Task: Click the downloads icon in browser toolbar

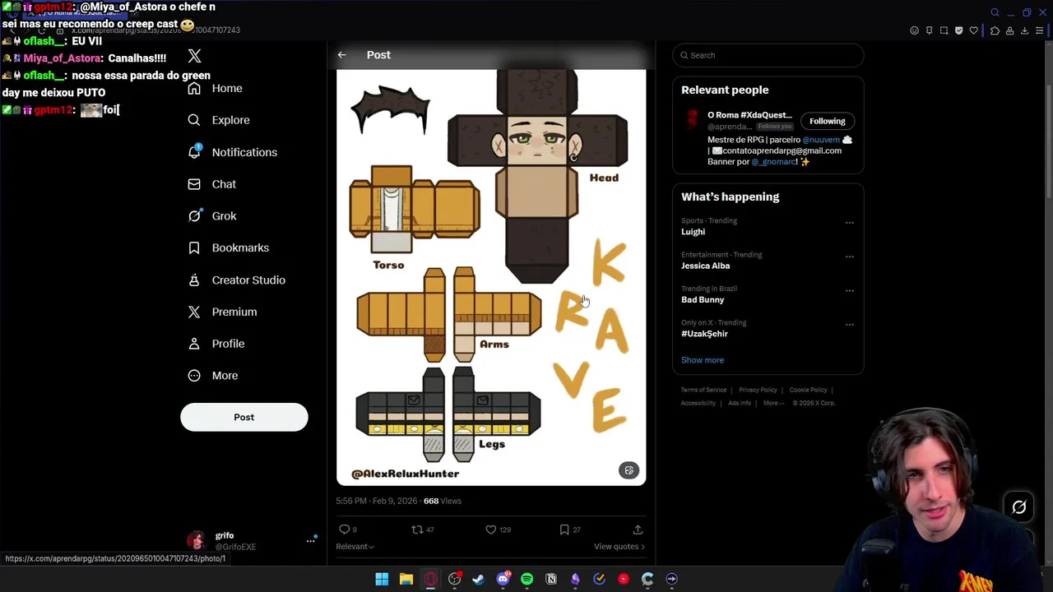Action: coord(1024,30)
